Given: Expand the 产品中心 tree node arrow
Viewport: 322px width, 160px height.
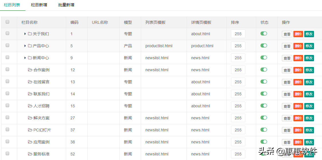Looking at the screenshot, I should coord(25,46).
